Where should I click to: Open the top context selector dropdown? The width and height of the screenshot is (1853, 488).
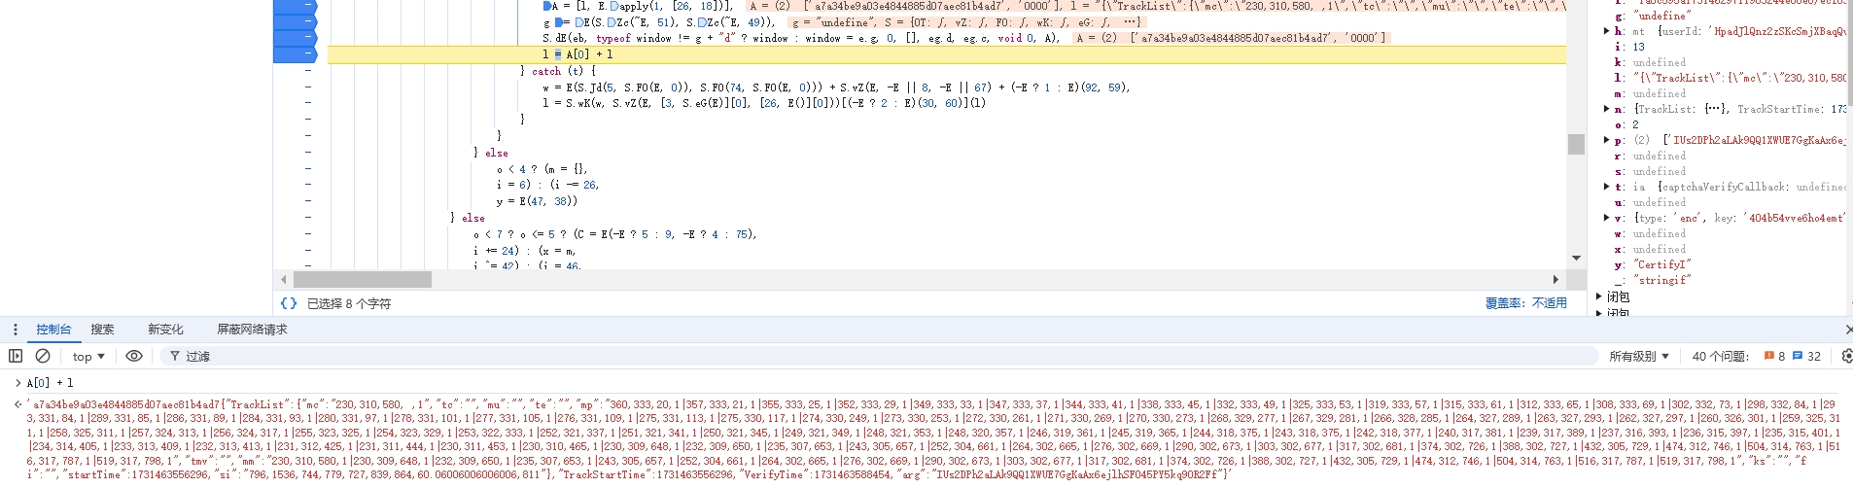coord(88,357)
